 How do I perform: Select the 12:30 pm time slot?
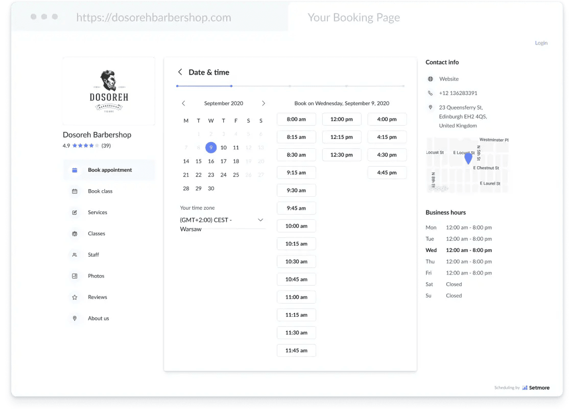(342, 155)
